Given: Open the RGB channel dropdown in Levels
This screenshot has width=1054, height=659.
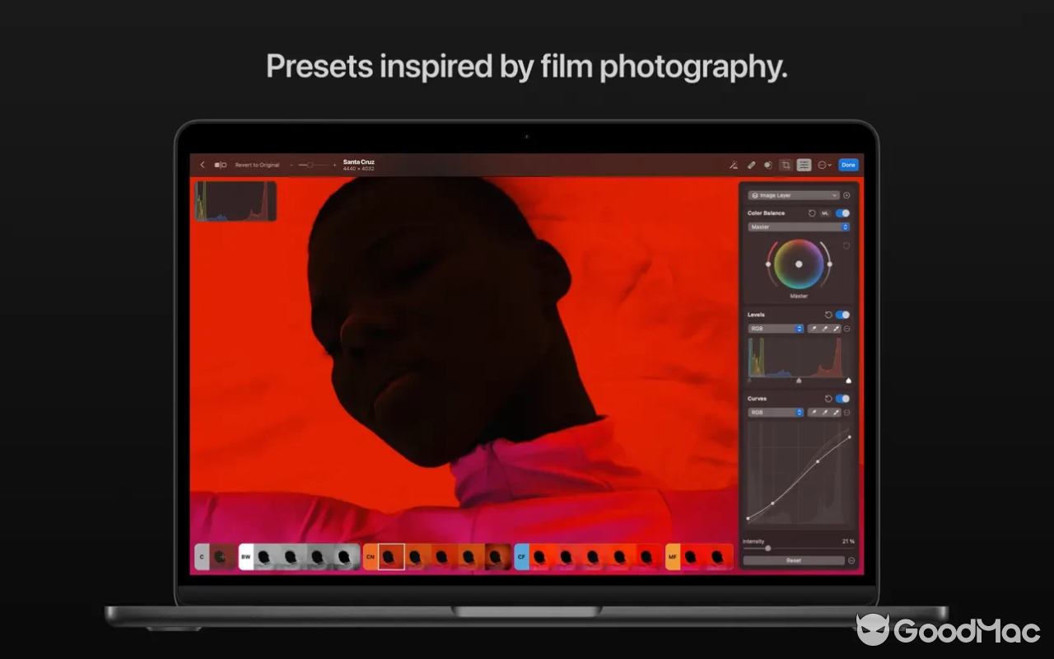Looking at the screenshot, I should tap(774, 329).
